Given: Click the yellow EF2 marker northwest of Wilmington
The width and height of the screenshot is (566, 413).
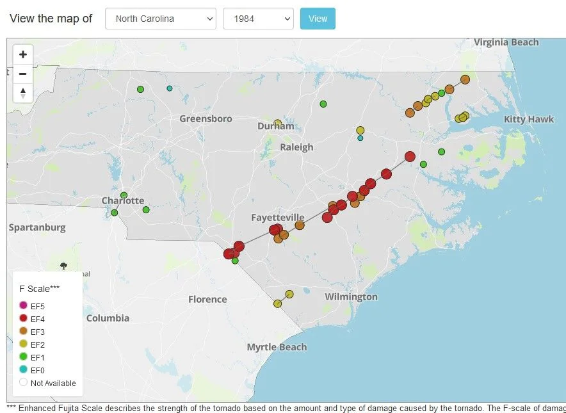Looking at the screenshot, I should coord(289,295).
